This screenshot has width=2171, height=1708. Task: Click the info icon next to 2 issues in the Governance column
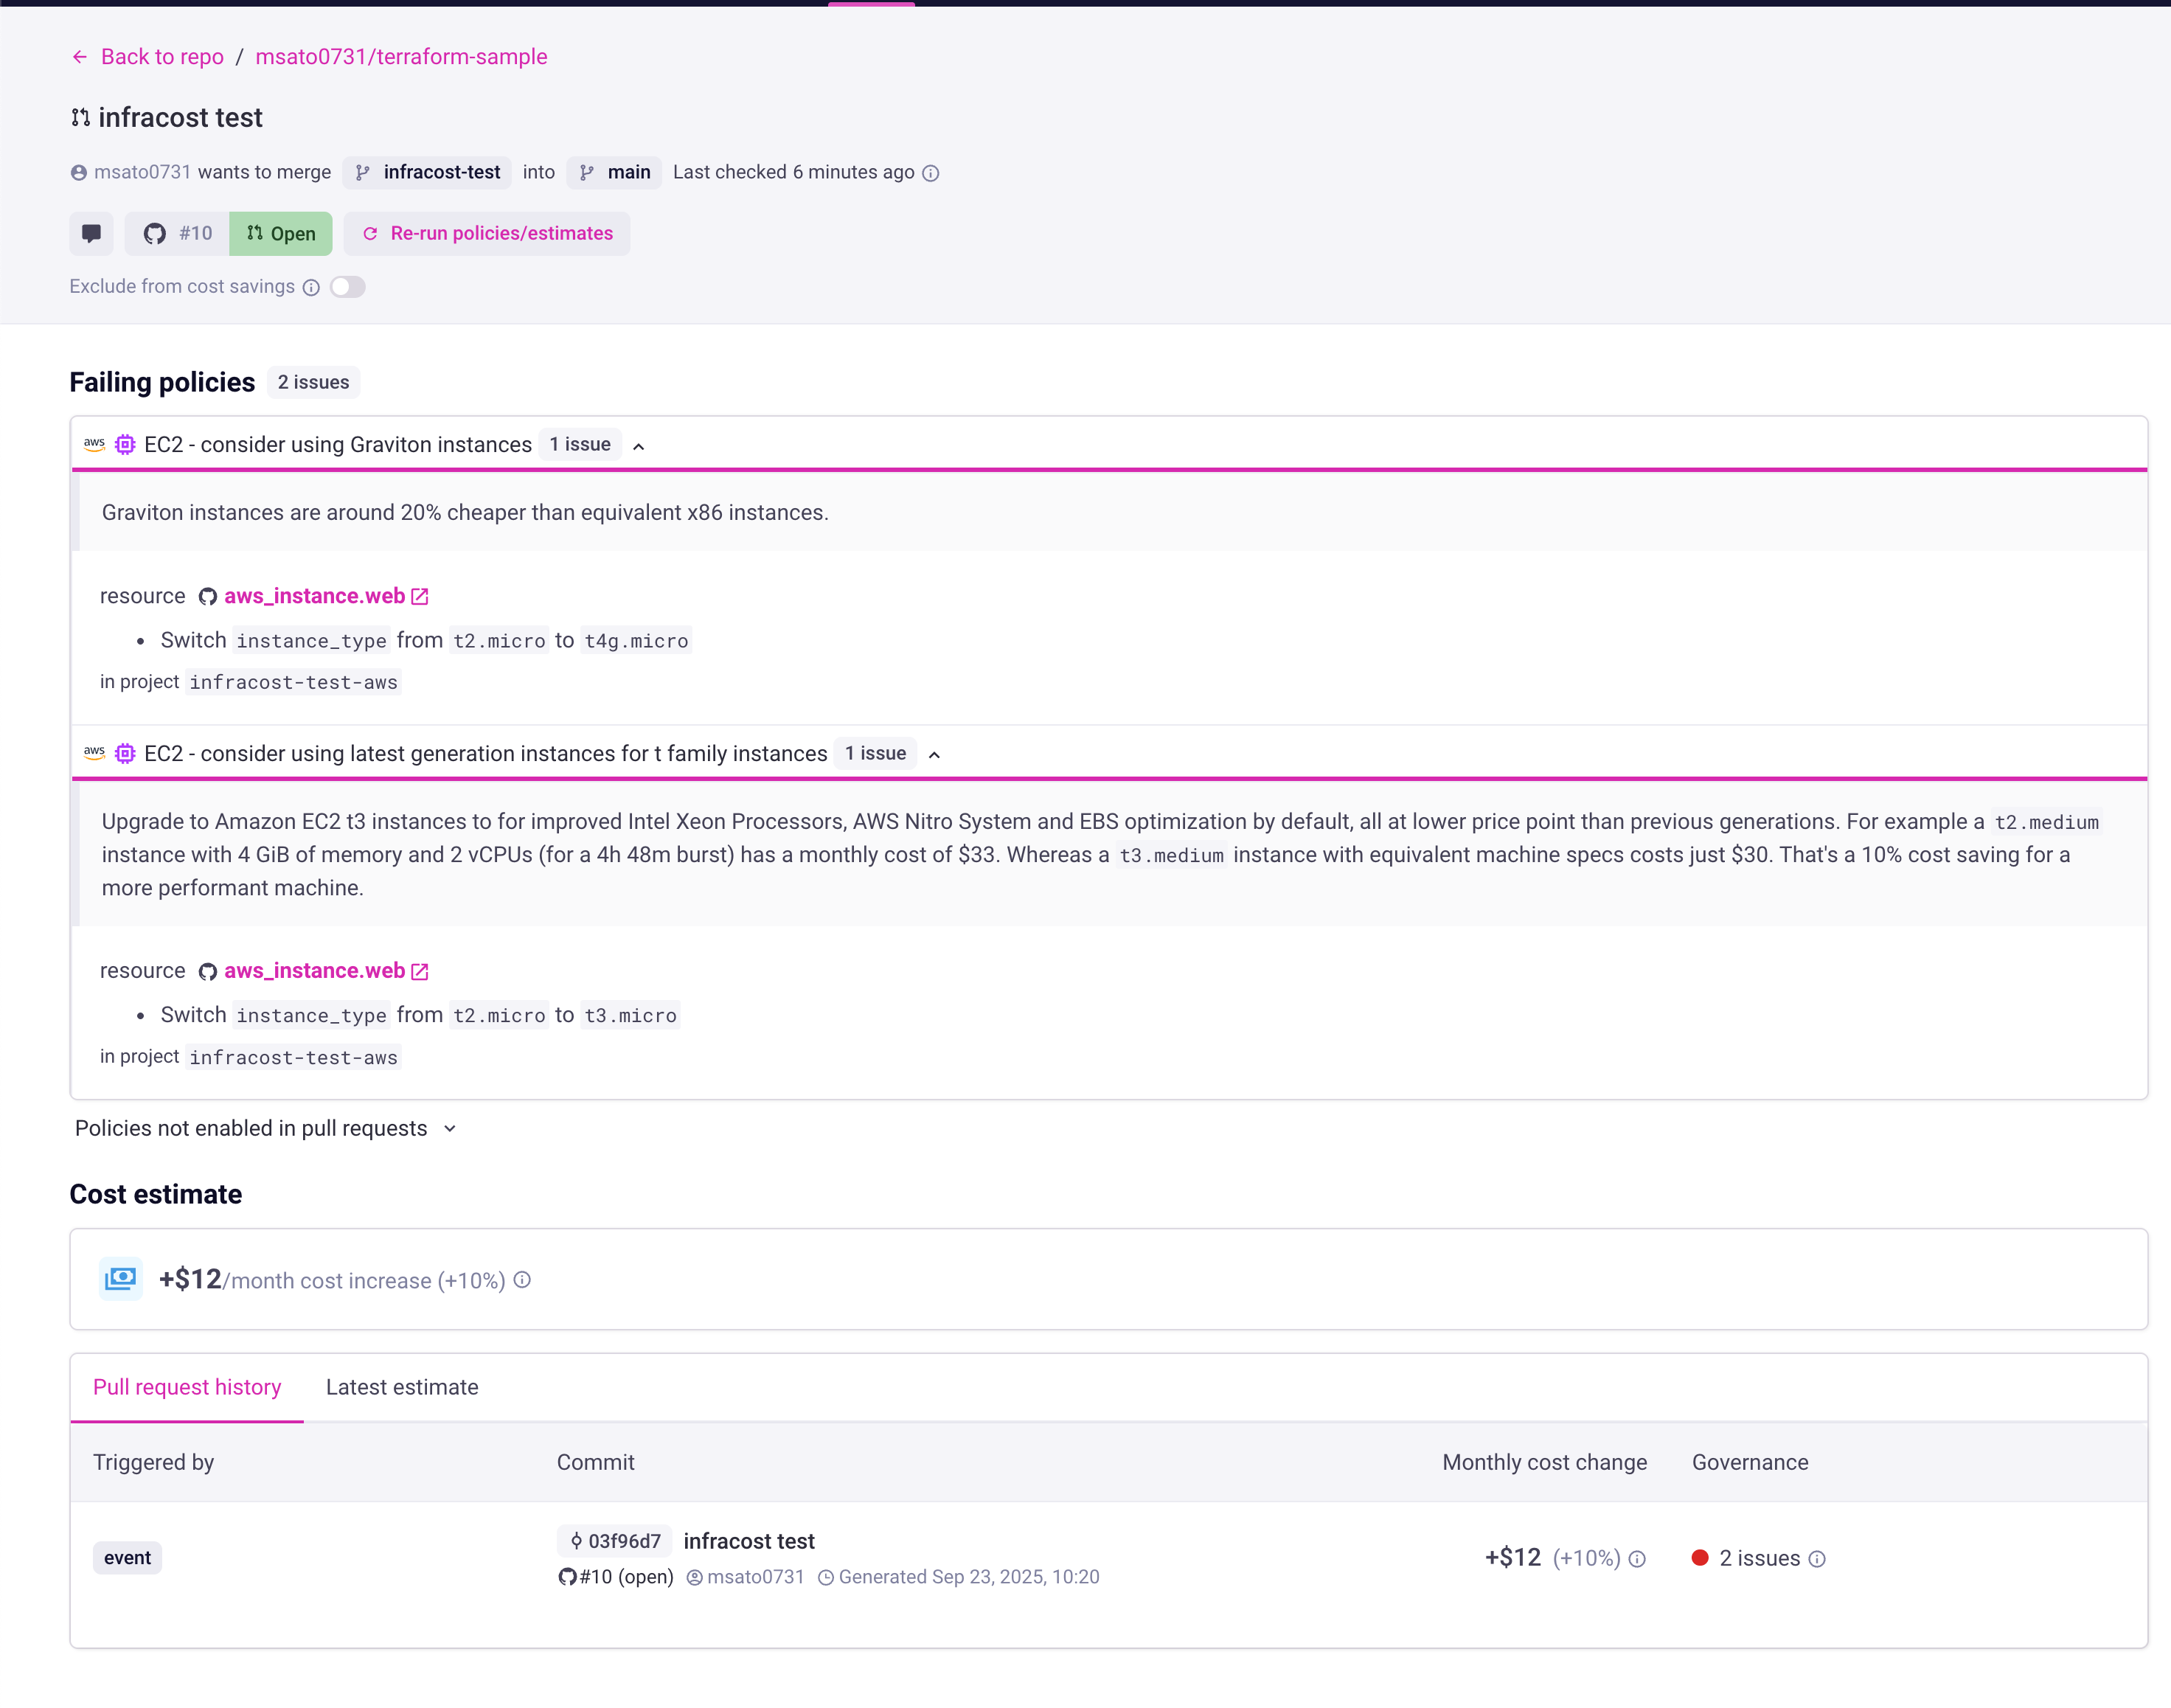click(1817, 1559)
